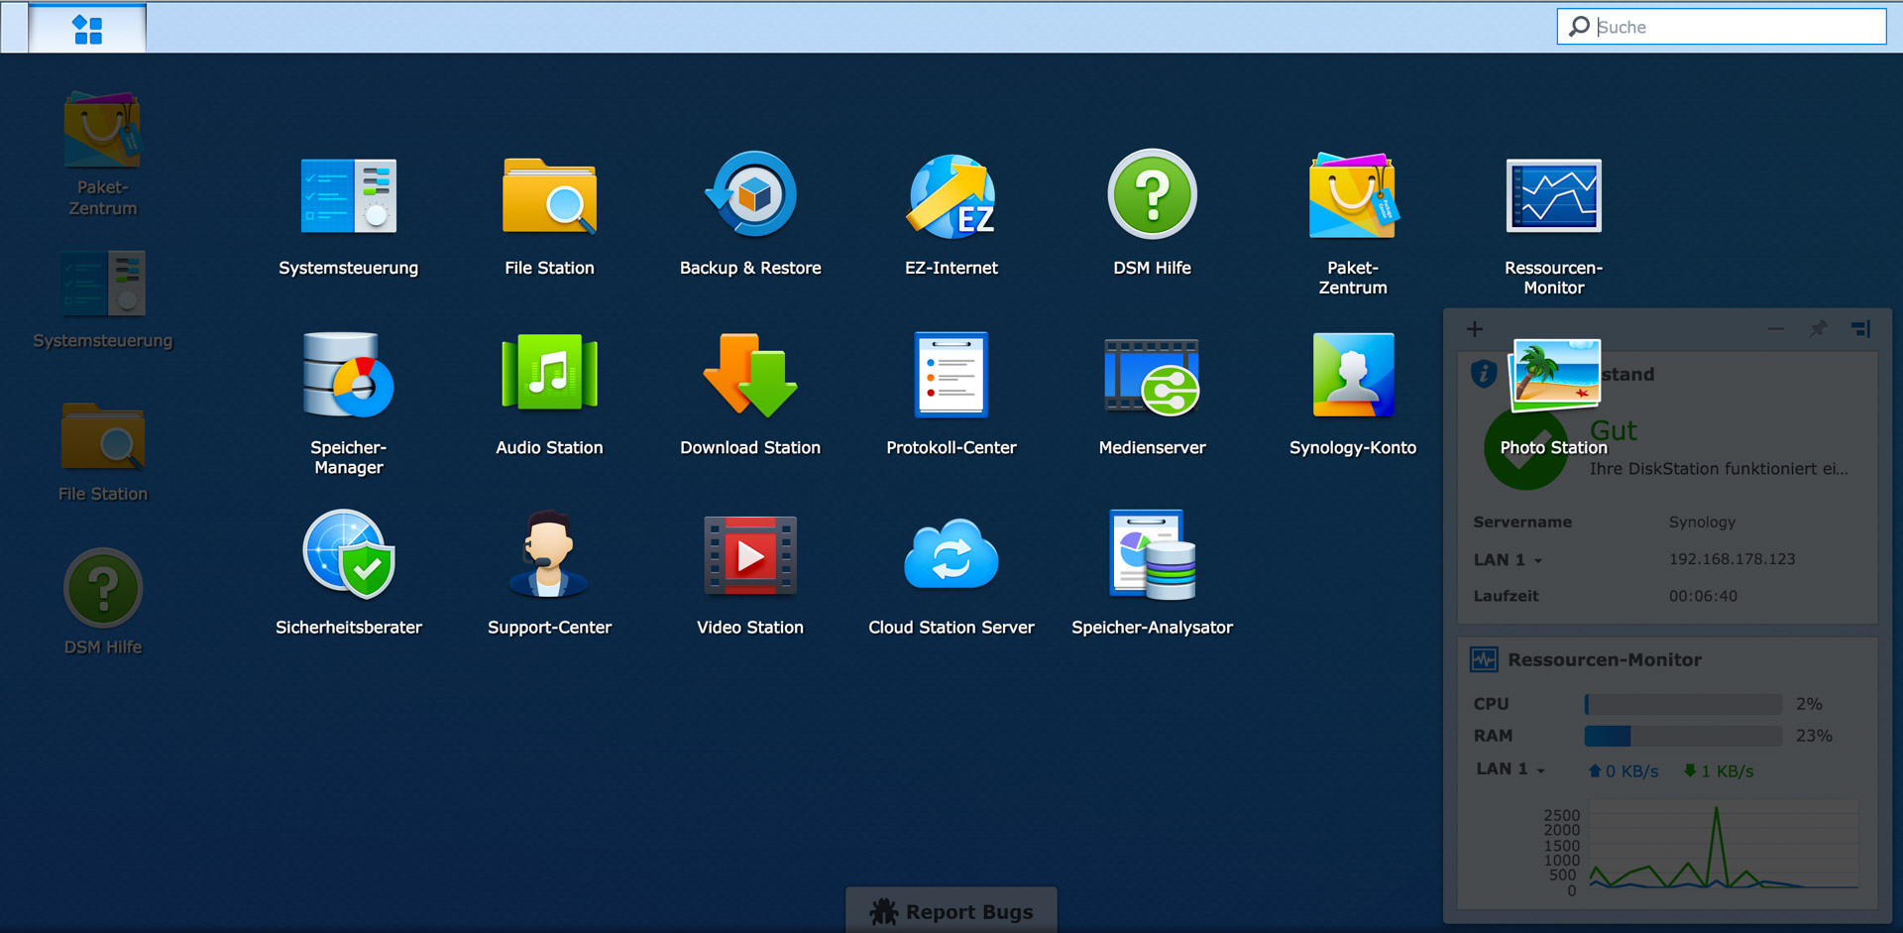This screenshot has height=933, width=1903.
Task: Open the main menu grid button
Action: point(87,29)
